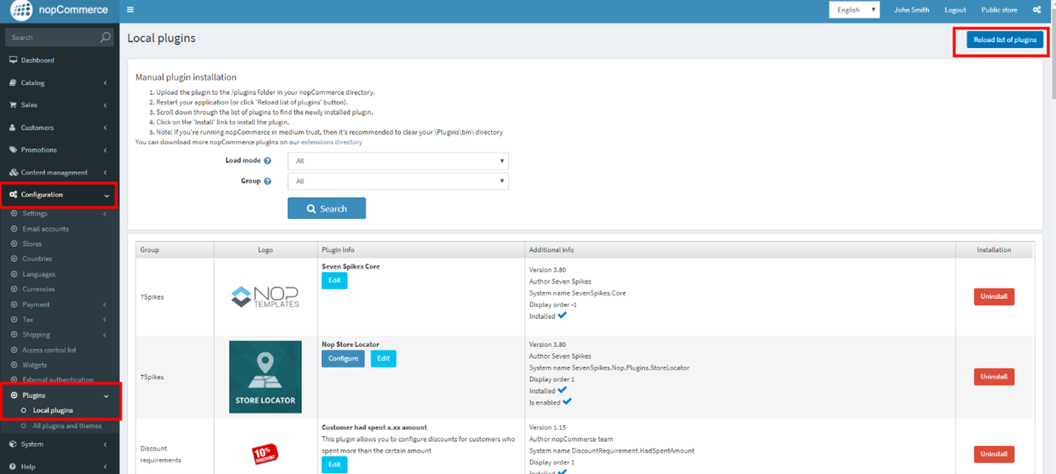Open Widgets in the sidebar
Viewport: 1056px width, 474px height.
(34, 365)
